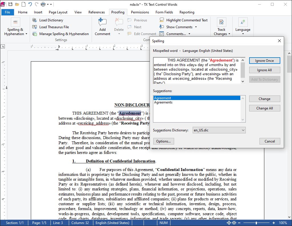The height and width of the screenshot is (226, 292).
Task: Click the Options... button
Action: tap(164, 141)
